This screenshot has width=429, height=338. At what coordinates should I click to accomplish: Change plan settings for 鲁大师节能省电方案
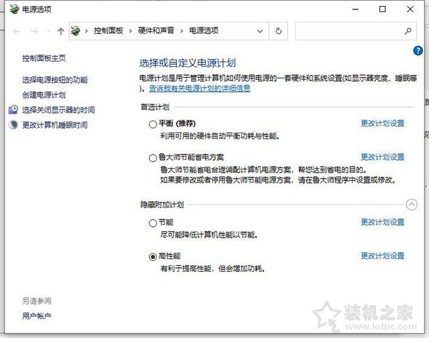pyautogui.click(x=383, y=157)
